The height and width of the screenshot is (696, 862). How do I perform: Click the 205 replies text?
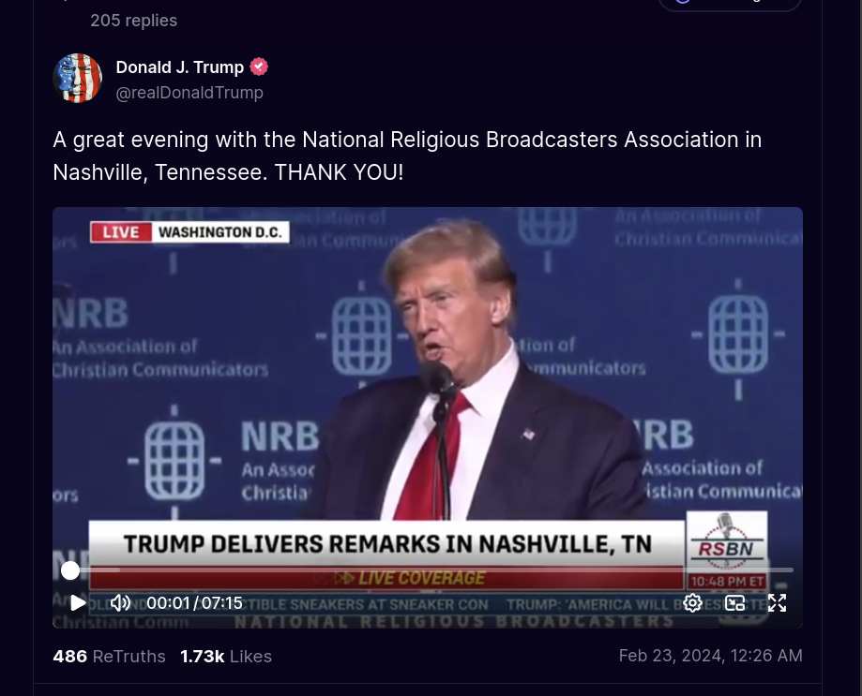[133, 21]
